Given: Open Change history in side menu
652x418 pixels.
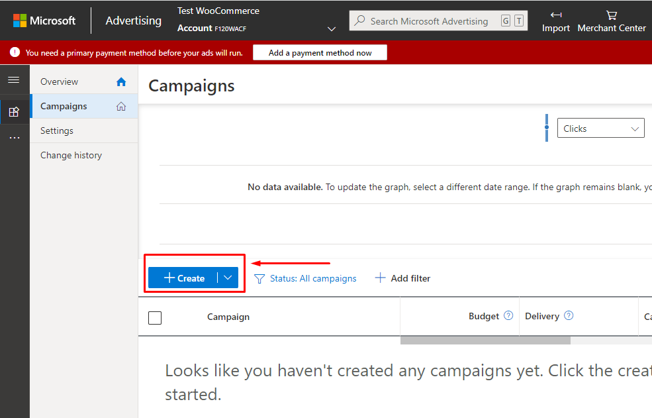Looking at the screenshot, I should click(x=84, y=155).
